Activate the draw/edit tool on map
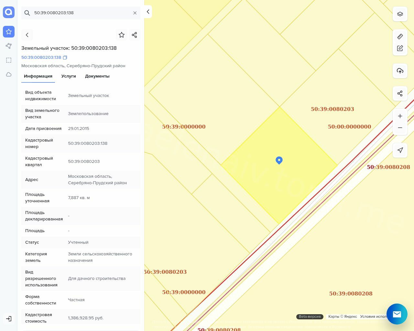This screenshot has height=331, width=414. pos(400,48)
